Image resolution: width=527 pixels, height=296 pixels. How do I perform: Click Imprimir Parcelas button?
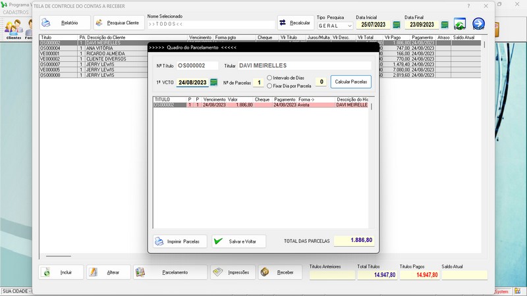(180, 241)
